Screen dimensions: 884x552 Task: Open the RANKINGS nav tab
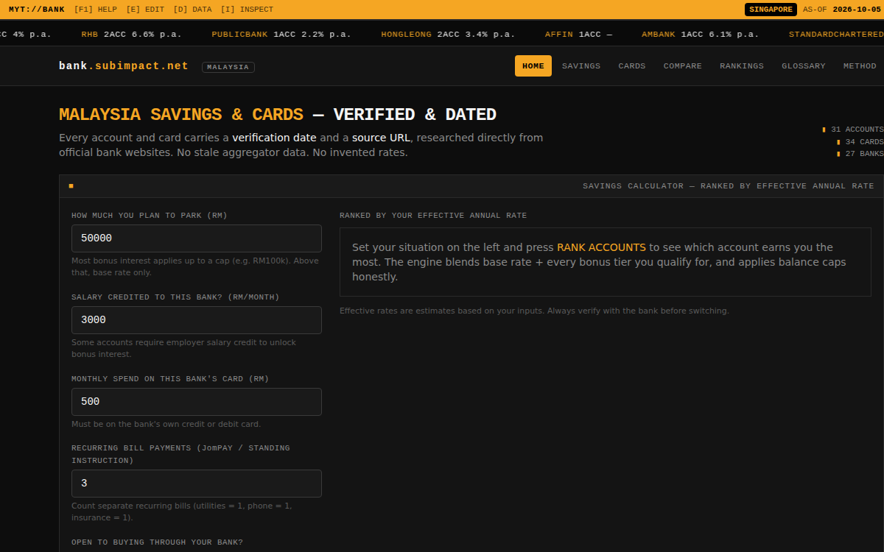[x=742, y=66]
